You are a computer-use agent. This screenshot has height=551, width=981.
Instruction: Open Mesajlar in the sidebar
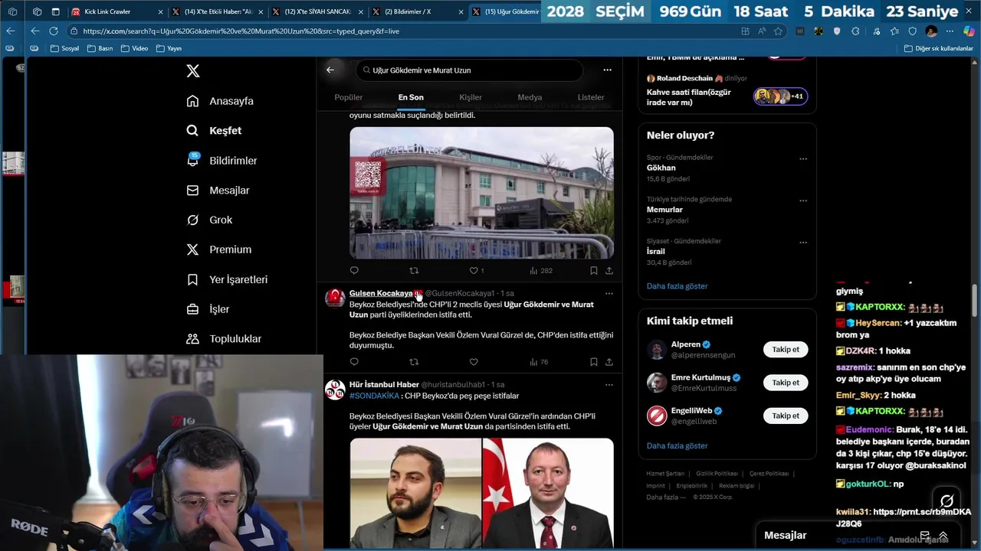pos(218,191)
